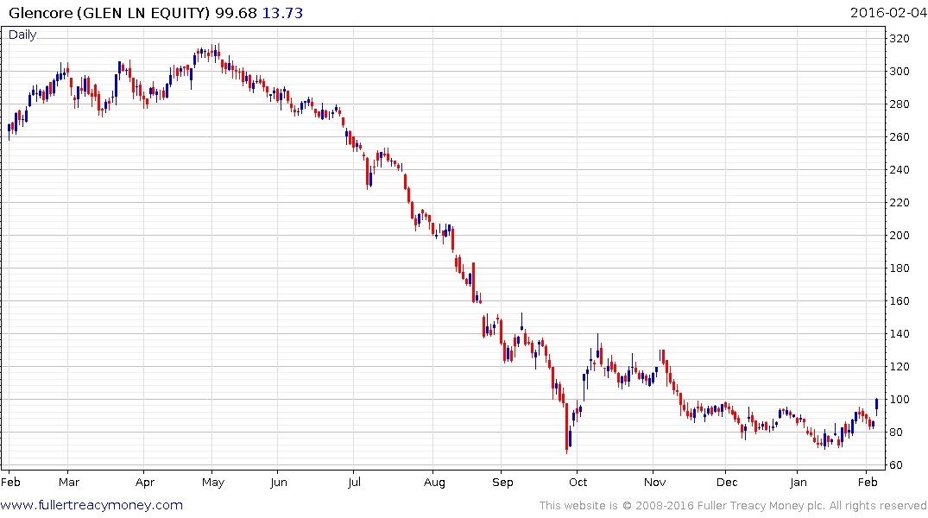This screenshot has width=928, height=518.
Task: Click the Mar month axis label
Action: click(69, 482)
